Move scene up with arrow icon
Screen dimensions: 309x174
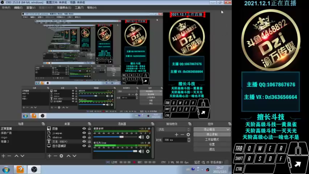coord(17,156)
